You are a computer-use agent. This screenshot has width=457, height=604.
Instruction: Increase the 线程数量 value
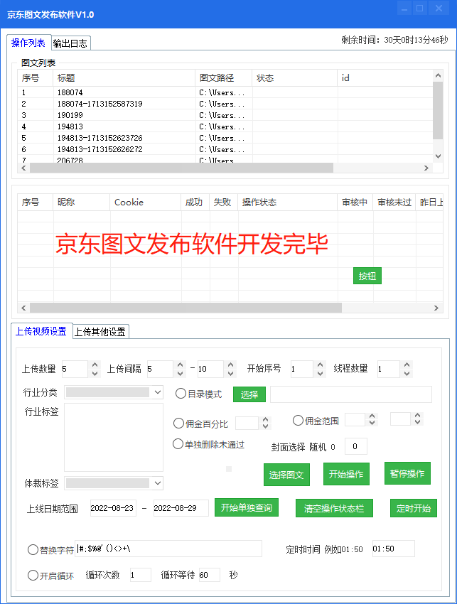(407, 365)
